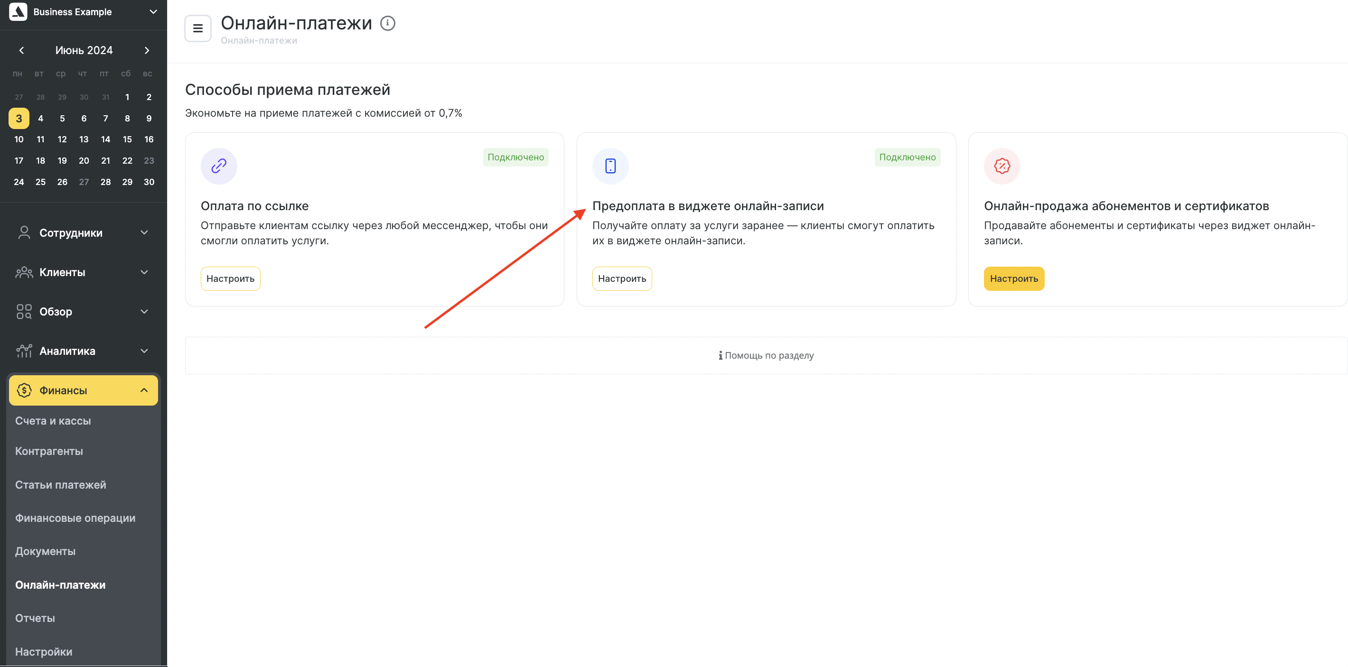Viewport: 1348px width, 667px height.
Task: Click the link icon on Оплата по ссылке card
Action: tap(219, 166)
